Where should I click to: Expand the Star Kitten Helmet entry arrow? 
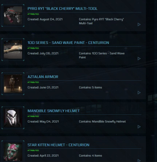pyautogui.click(x=139, y=160)
